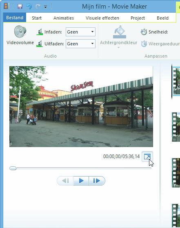Open the Uitfaden dropdown
The image size is (180, 228).
(80, 44)
